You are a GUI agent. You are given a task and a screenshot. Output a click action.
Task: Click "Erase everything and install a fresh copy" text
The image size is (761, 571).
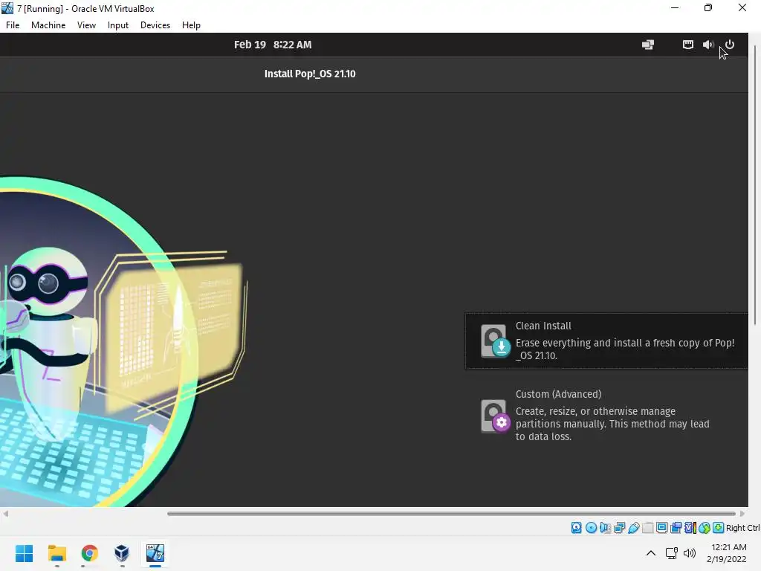(x=624, y=349)
